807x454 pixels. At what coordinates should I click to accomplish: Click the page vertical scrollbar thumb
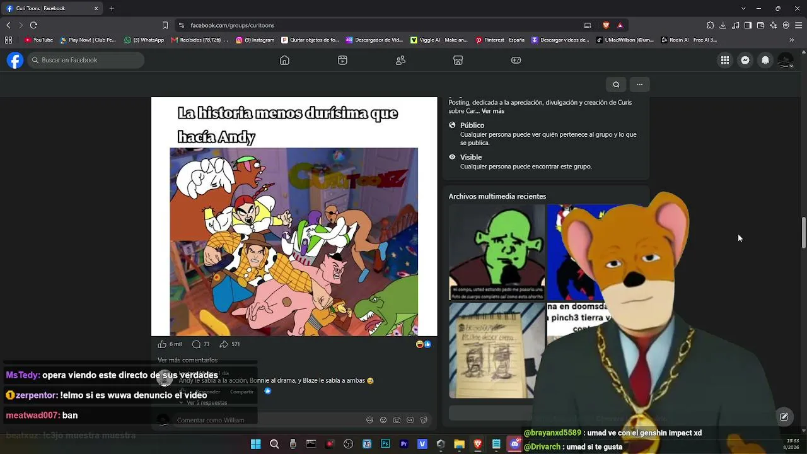(x=804, y=233)
